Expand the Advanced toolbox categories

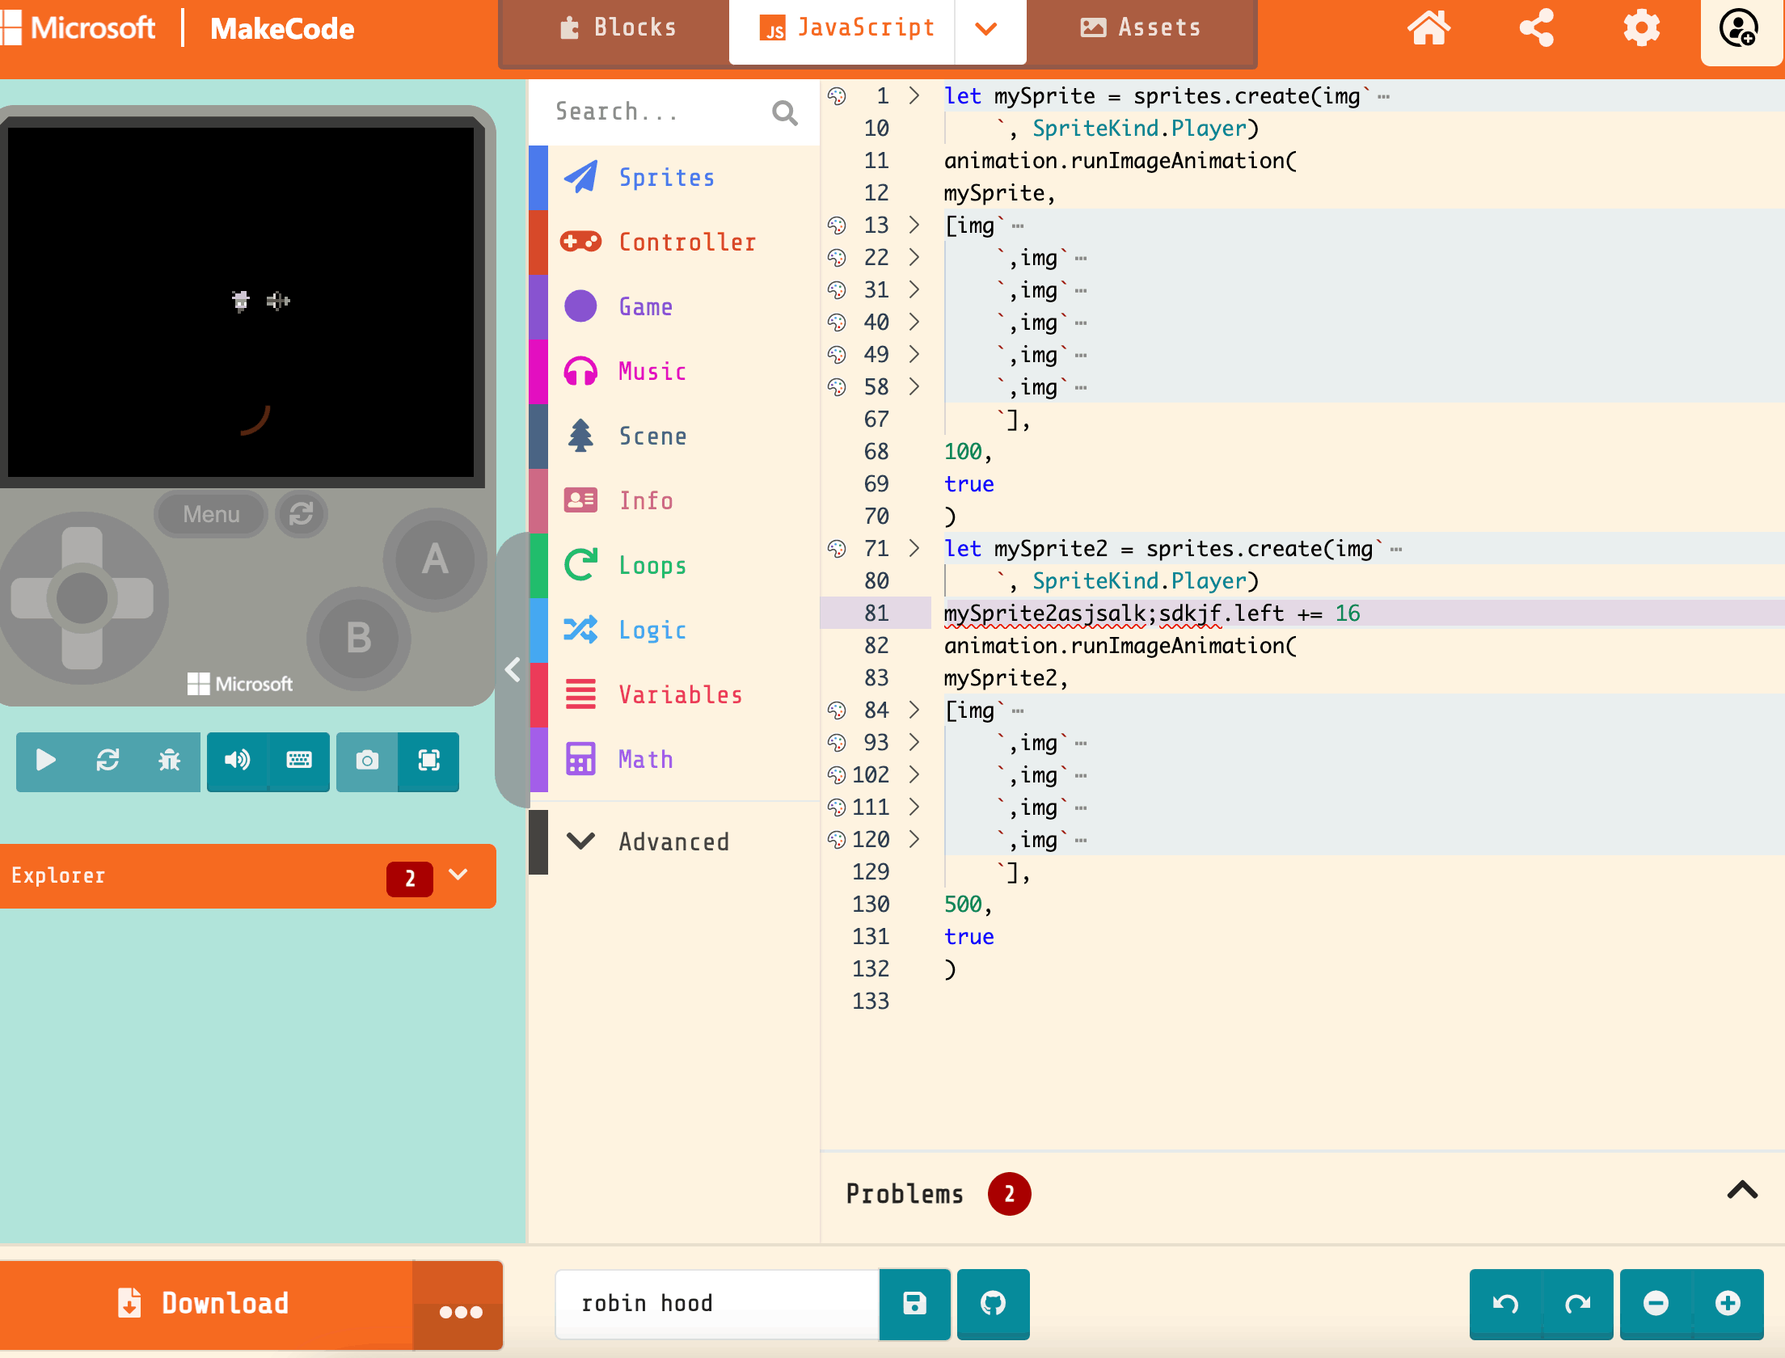pyautogui.click(x=673, y=841)
